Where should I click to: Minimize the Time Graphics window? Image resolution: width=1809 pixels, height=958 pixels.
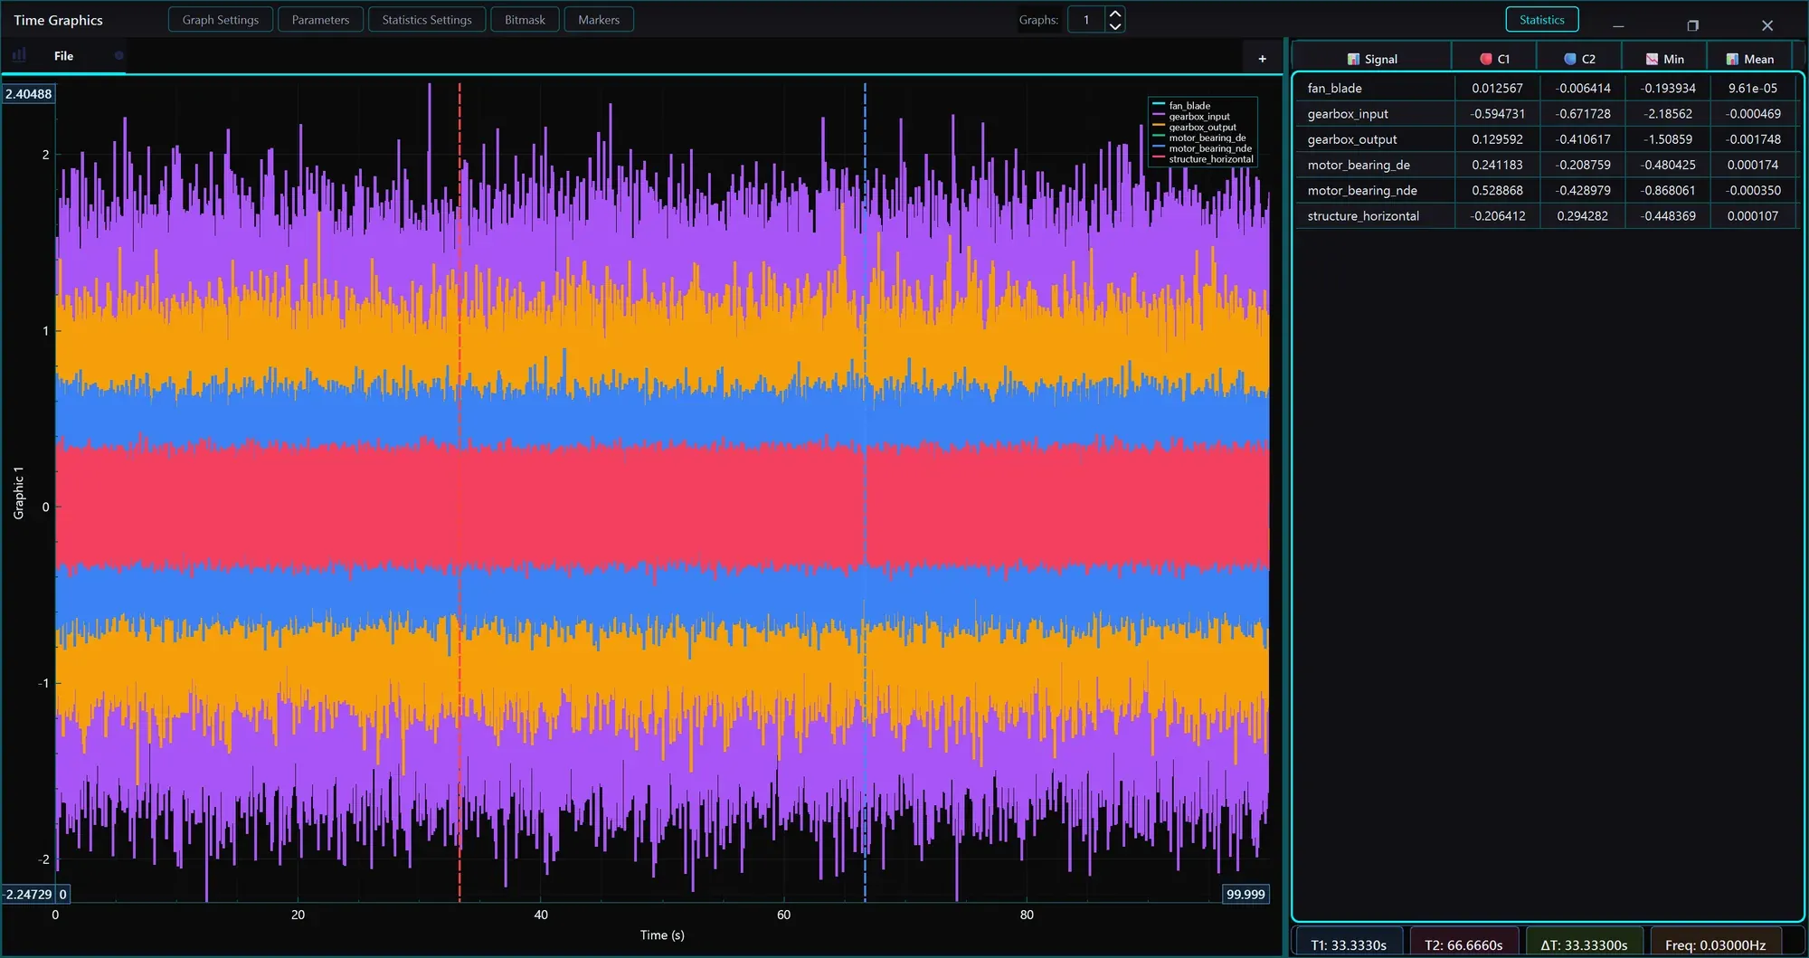coord(1618,25)
